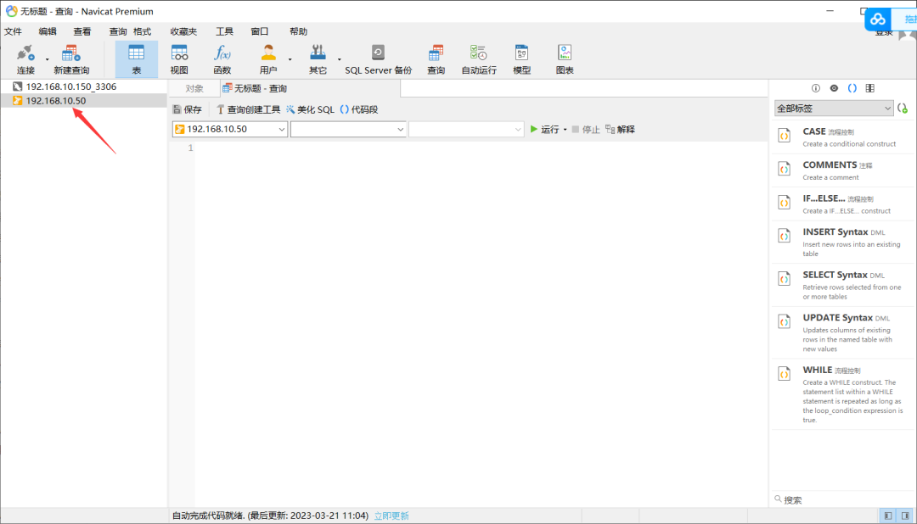Run the query

pos(544,130)
